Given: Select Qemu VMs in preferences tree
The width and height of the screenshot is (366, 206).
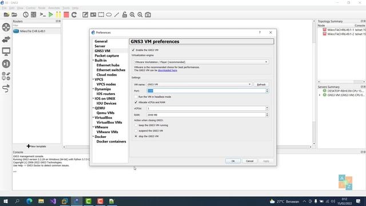Looking at the screenshot, I should (105, 113).
